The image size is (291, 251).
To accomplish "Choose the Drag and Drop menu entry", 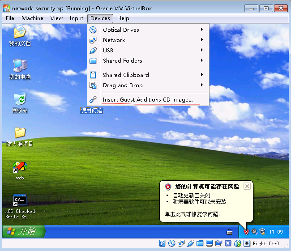I will (x=148, y=85).
